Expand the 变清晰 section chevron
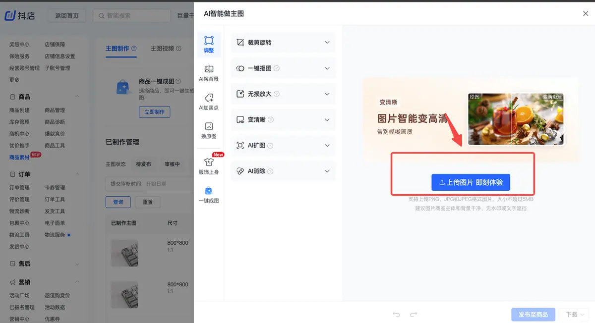Screen dimensions: 595x323 click(327, 120)
